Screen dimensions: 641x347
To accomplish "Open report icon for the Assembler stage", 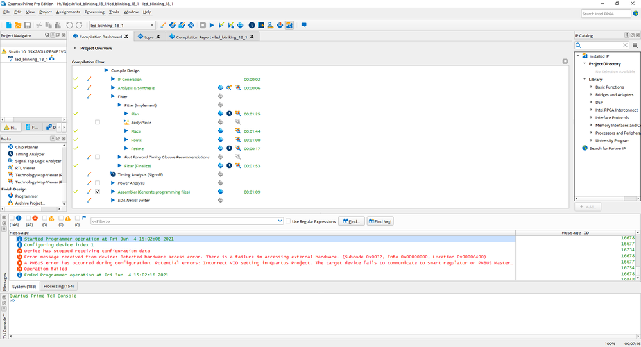I will click(x=220, y=192).
